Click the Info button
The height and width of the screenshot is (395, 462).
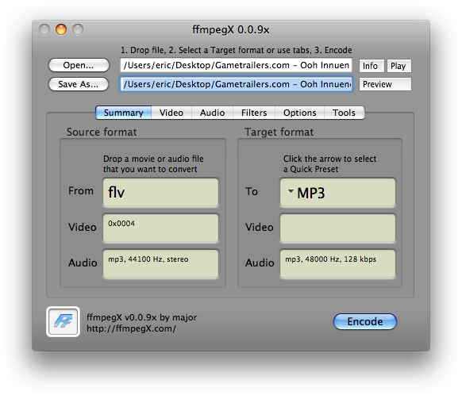pyautogui.click(x=372, y=66)
